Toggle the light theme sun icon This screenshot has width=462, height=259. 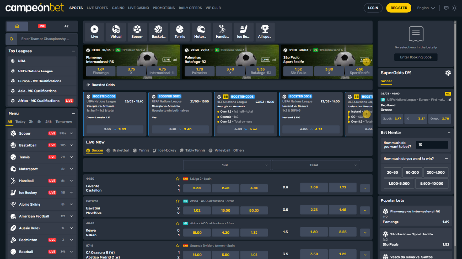[454, 8]
